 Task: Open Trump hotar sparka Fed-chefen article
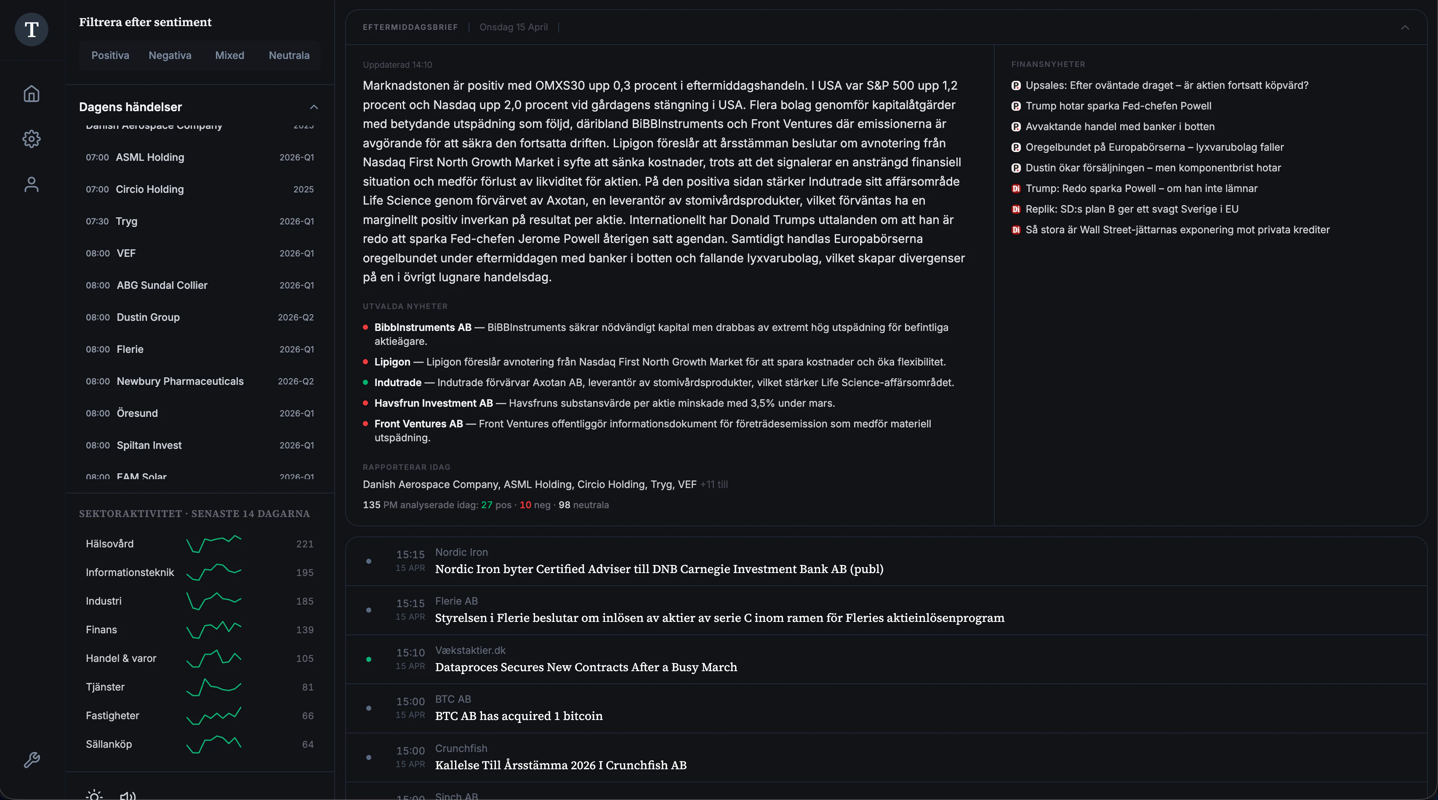click(1118, 106)
